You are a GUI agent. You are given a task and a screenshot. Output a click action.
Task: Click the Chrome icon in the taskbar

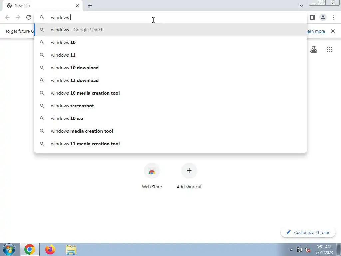pyautogui.click(x=30, y=249)
